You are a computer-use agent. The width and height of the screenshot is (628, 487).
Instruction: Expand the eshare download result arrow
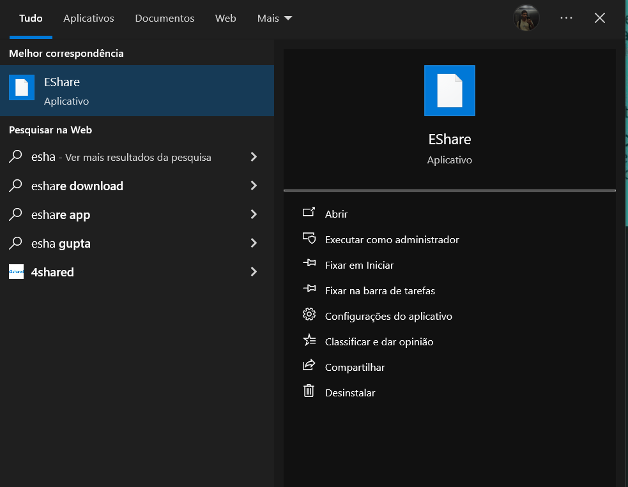pyautogui.click(x=254, y=186)
